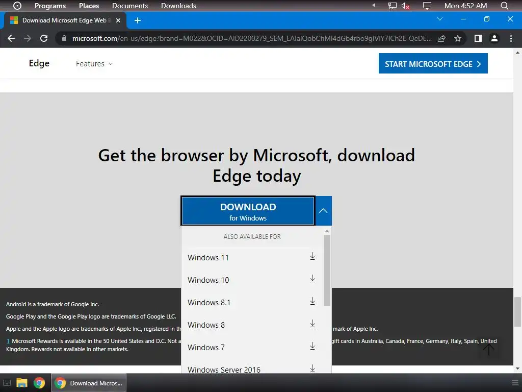Click the download icon for Windows 7
This screenshot has width=522, height=392.
(x=312, y=346)
